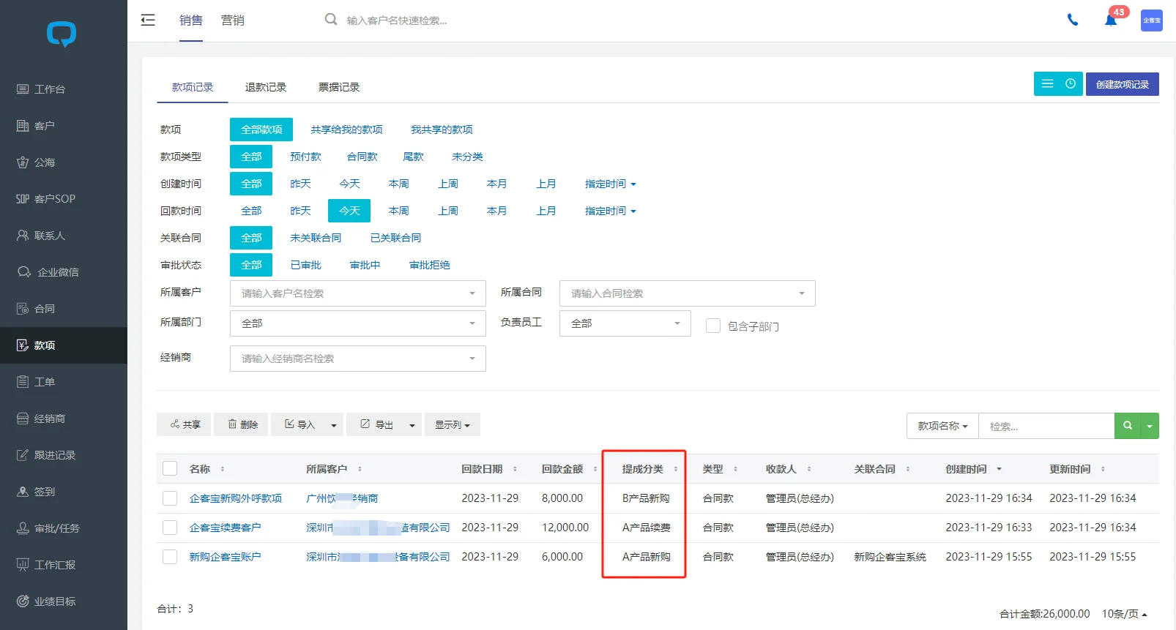
Task: Open the phone dialer icon
Action: pos(1073,20)
